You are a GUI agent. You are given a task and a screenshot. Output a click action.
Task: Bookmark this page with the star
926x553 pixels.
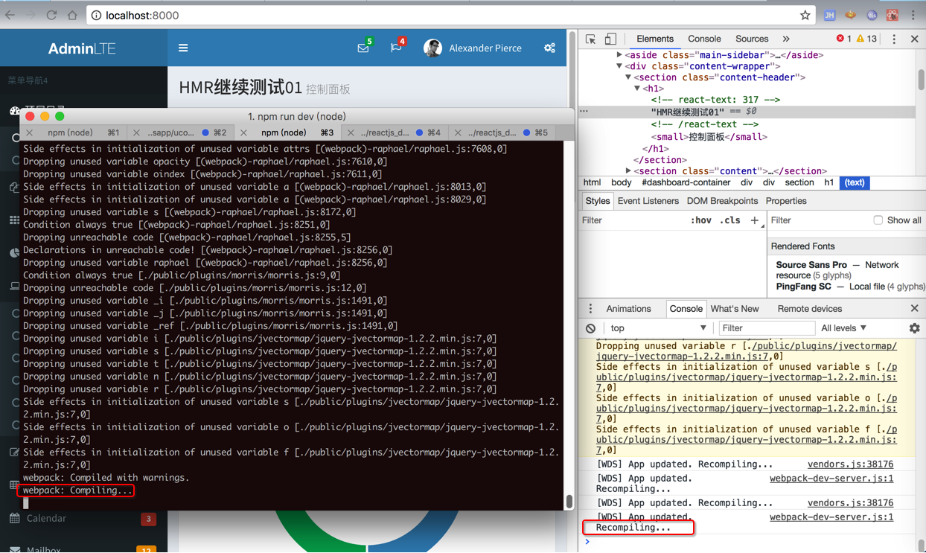pyautogui.click(x=805, y=15)
